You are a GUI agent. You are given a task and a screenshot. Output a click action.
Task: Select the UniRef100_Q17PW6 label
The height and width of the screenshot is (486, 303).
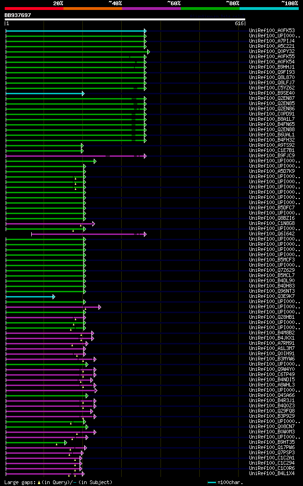point(272,447)
